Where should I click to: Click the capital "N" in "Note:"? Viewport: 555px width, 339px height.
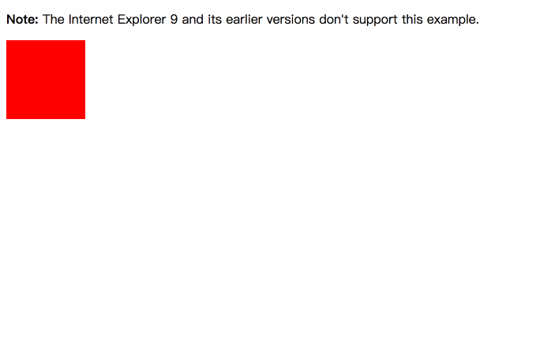[10, 20]
